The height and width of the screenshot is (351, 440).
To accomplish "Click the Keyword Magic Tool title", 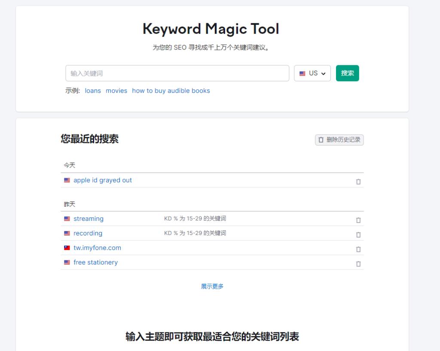I will coord(211,29).
